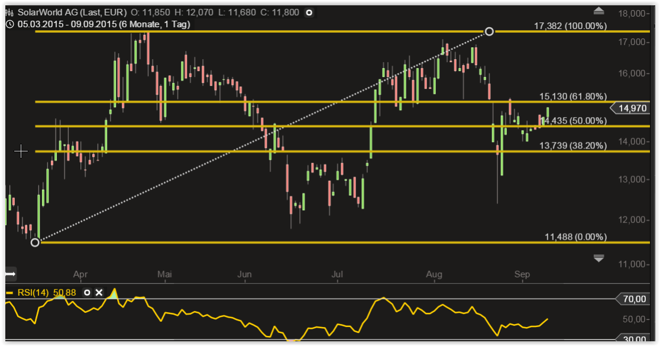
Task: Click the RSI 70,00 level tag
Action: (633, 299)
